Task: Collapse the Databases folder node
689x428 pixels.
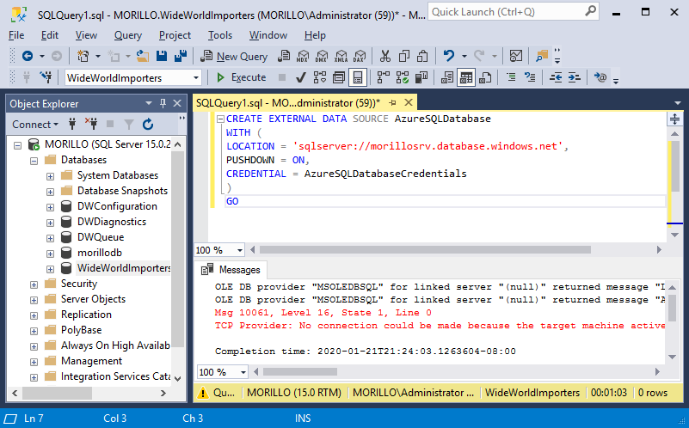Action: click(x=34, y=161)
